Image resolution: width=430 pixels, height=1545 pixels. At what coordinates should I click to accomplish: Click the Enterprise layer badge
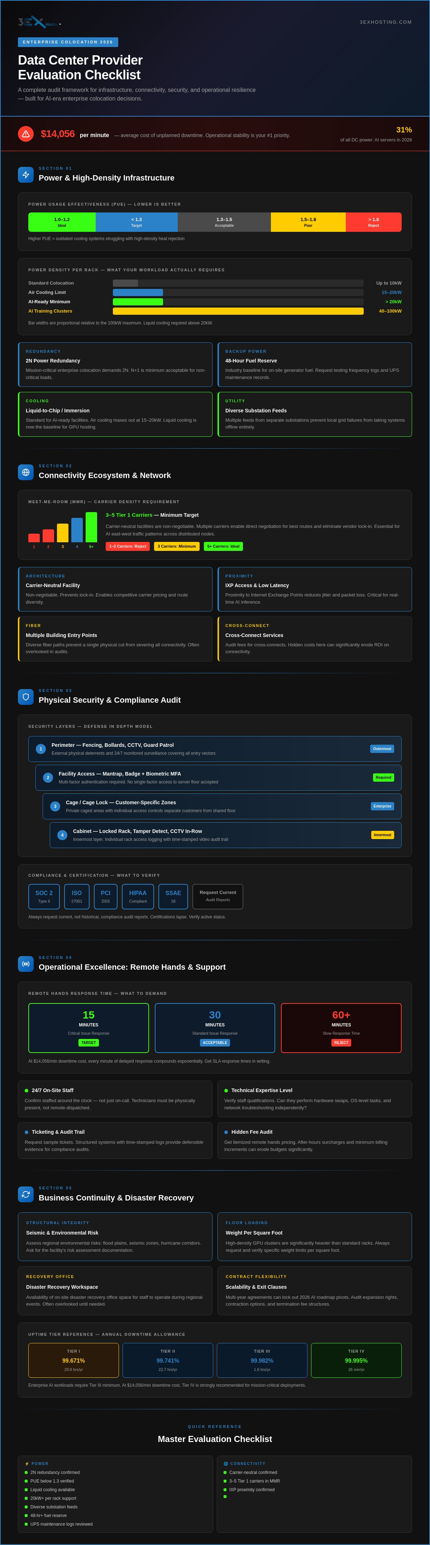[382, 807]
